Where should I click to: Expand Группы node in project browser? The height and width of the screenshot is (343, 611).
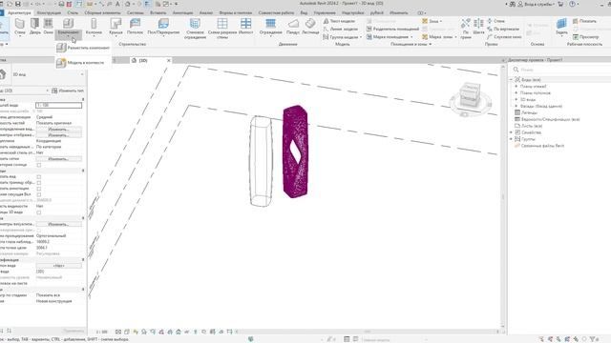click(512, 139)
